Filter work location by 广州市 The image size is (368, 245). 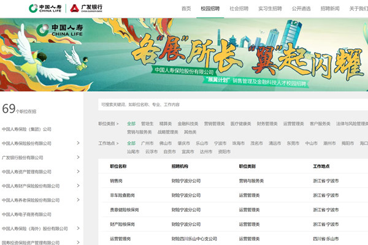click(147, 143)
